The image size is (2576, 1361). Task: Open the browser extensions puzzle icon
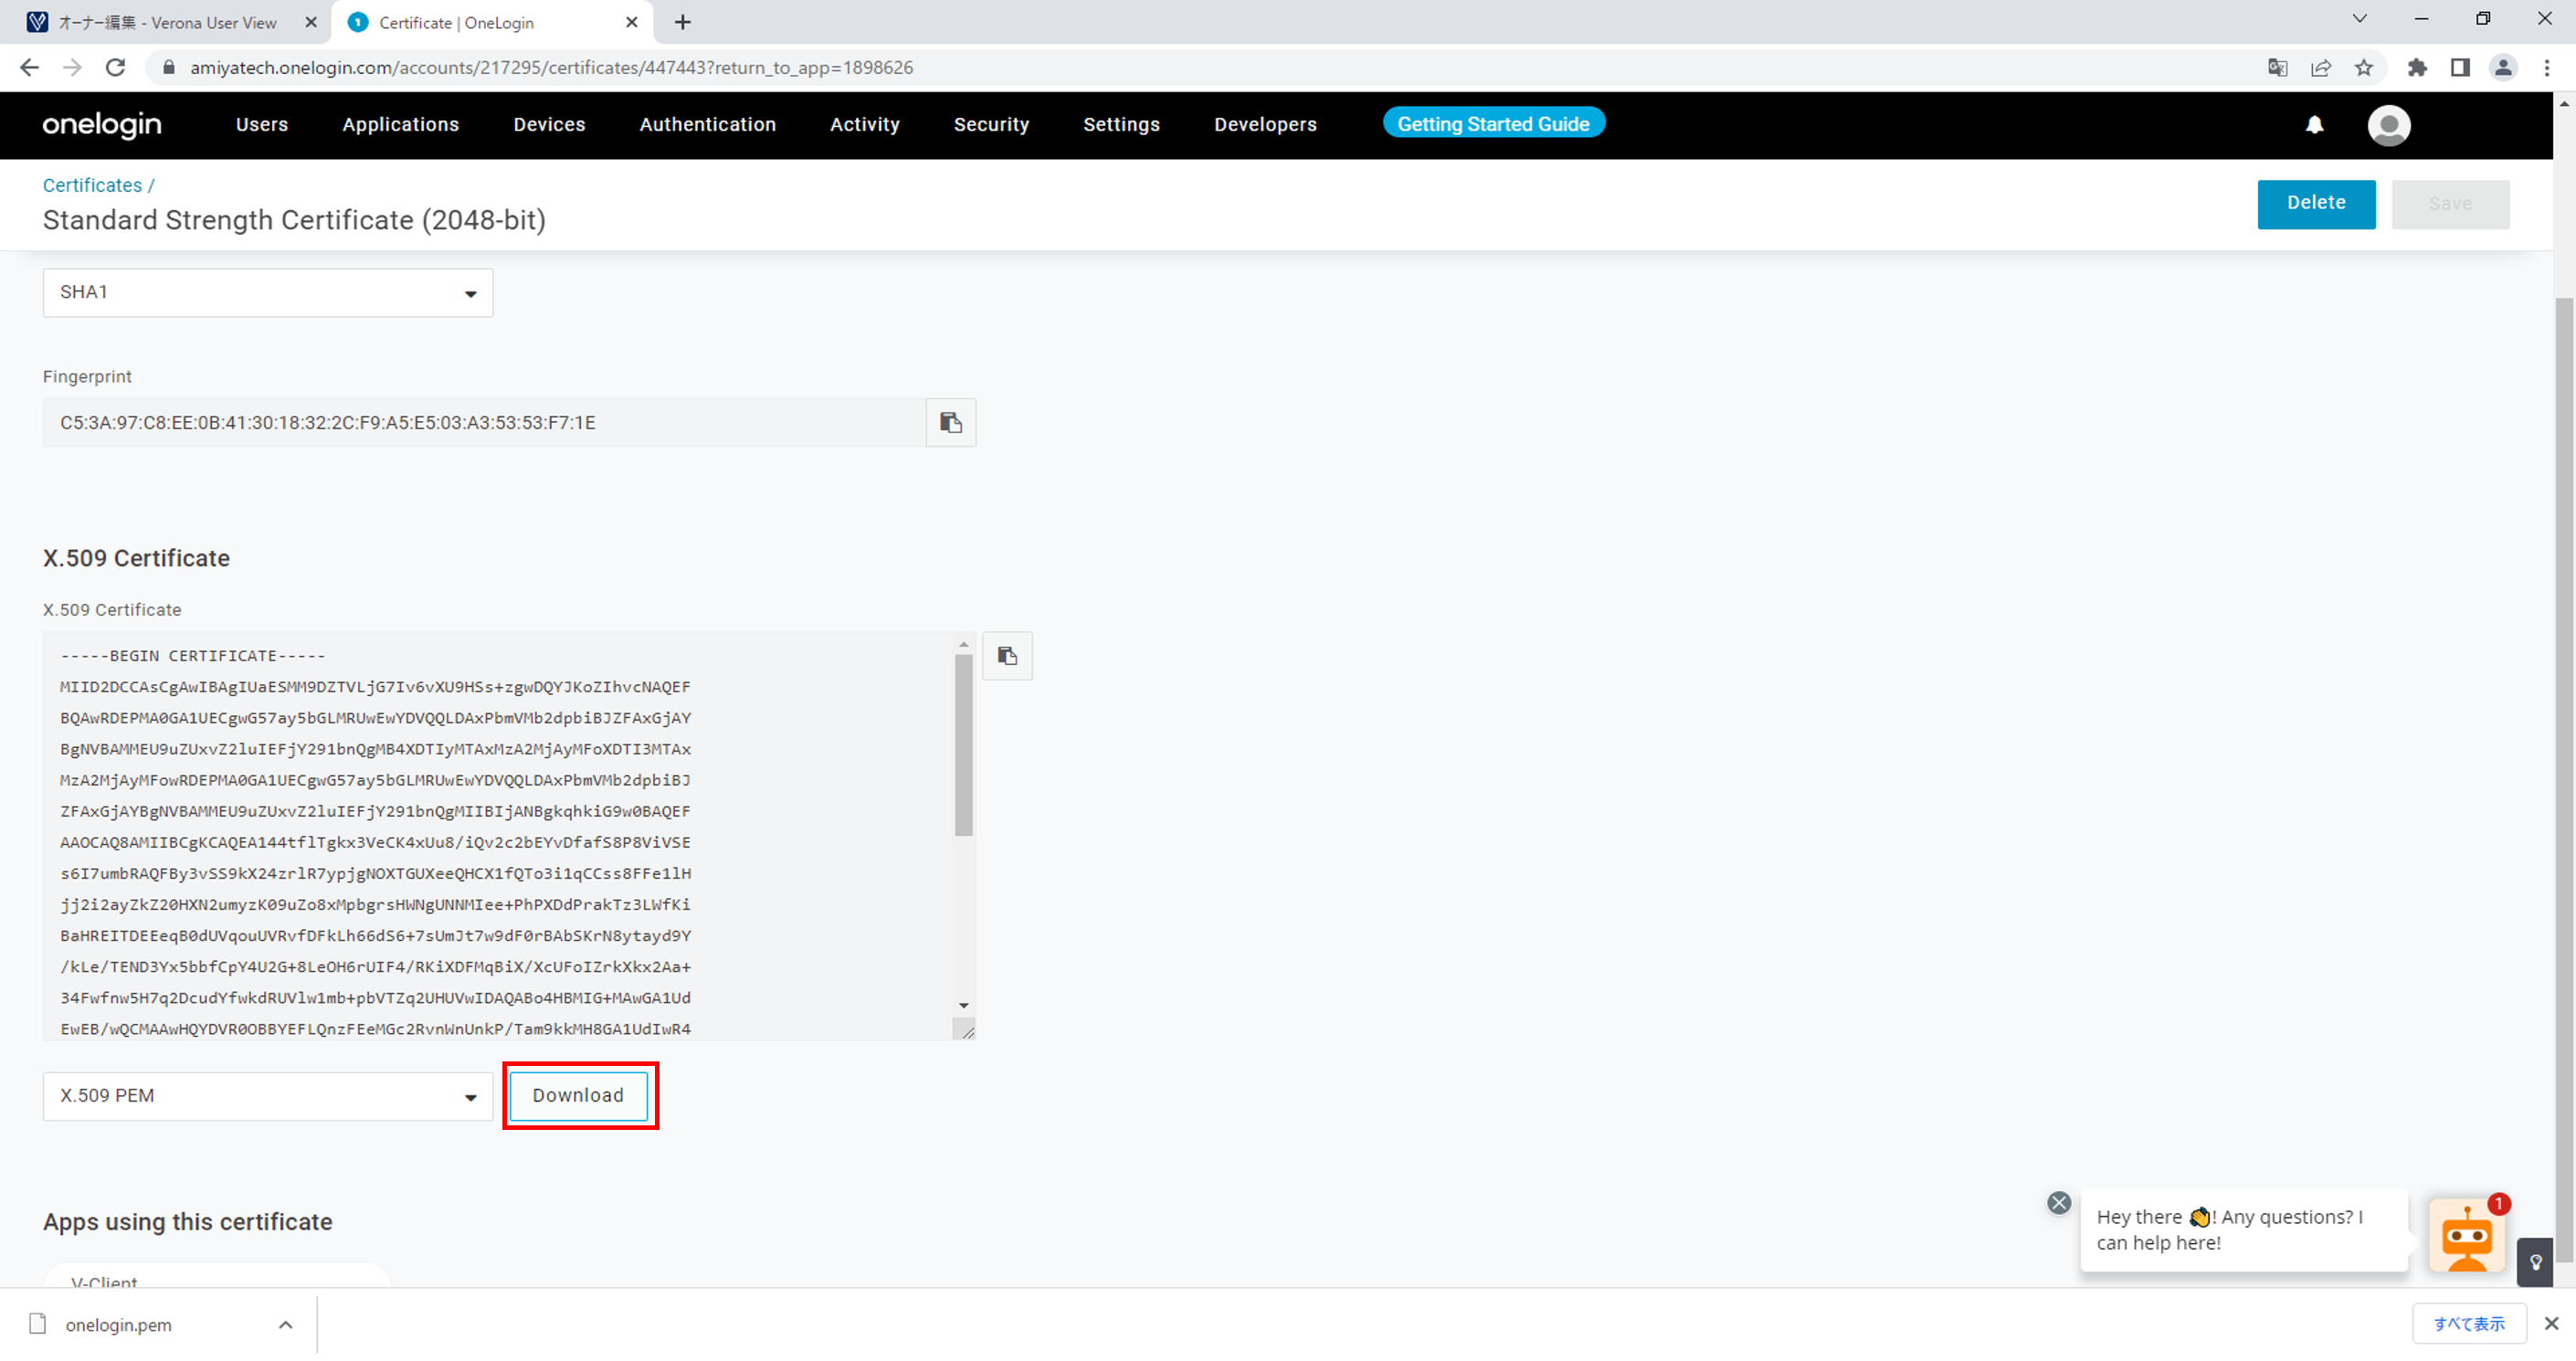click(2417, 67)
